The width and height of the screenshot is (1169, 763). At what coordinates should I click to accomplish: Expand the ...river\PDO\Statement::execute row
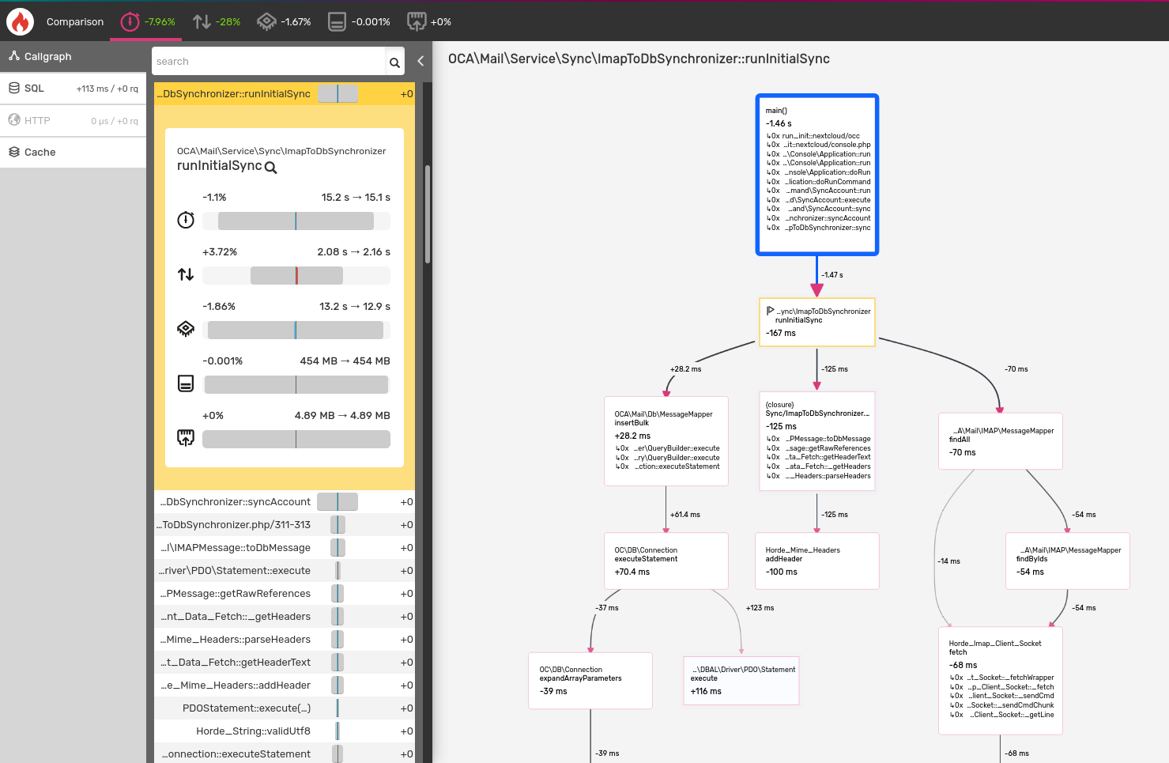285,571
